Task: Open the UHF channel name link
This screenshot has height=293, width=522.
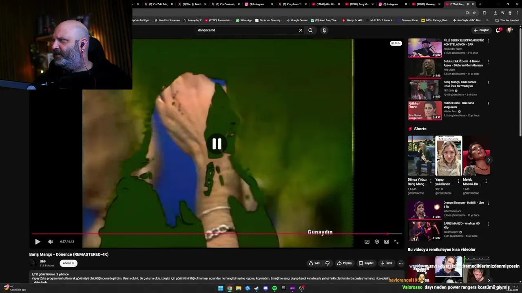Action: coord(43,261)
